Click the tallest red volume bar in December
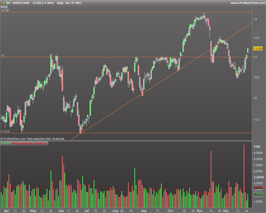The height and width of the screenshot is (213, 266). coord(244,176)
